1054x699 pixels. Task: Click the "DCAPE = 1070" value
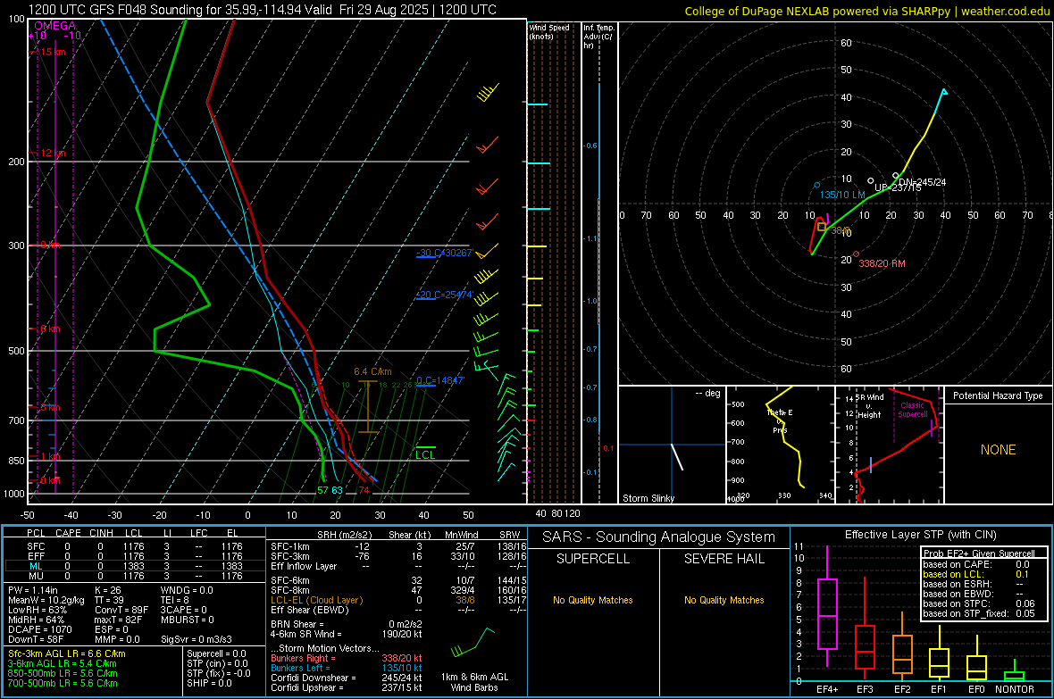pos(39,629)
